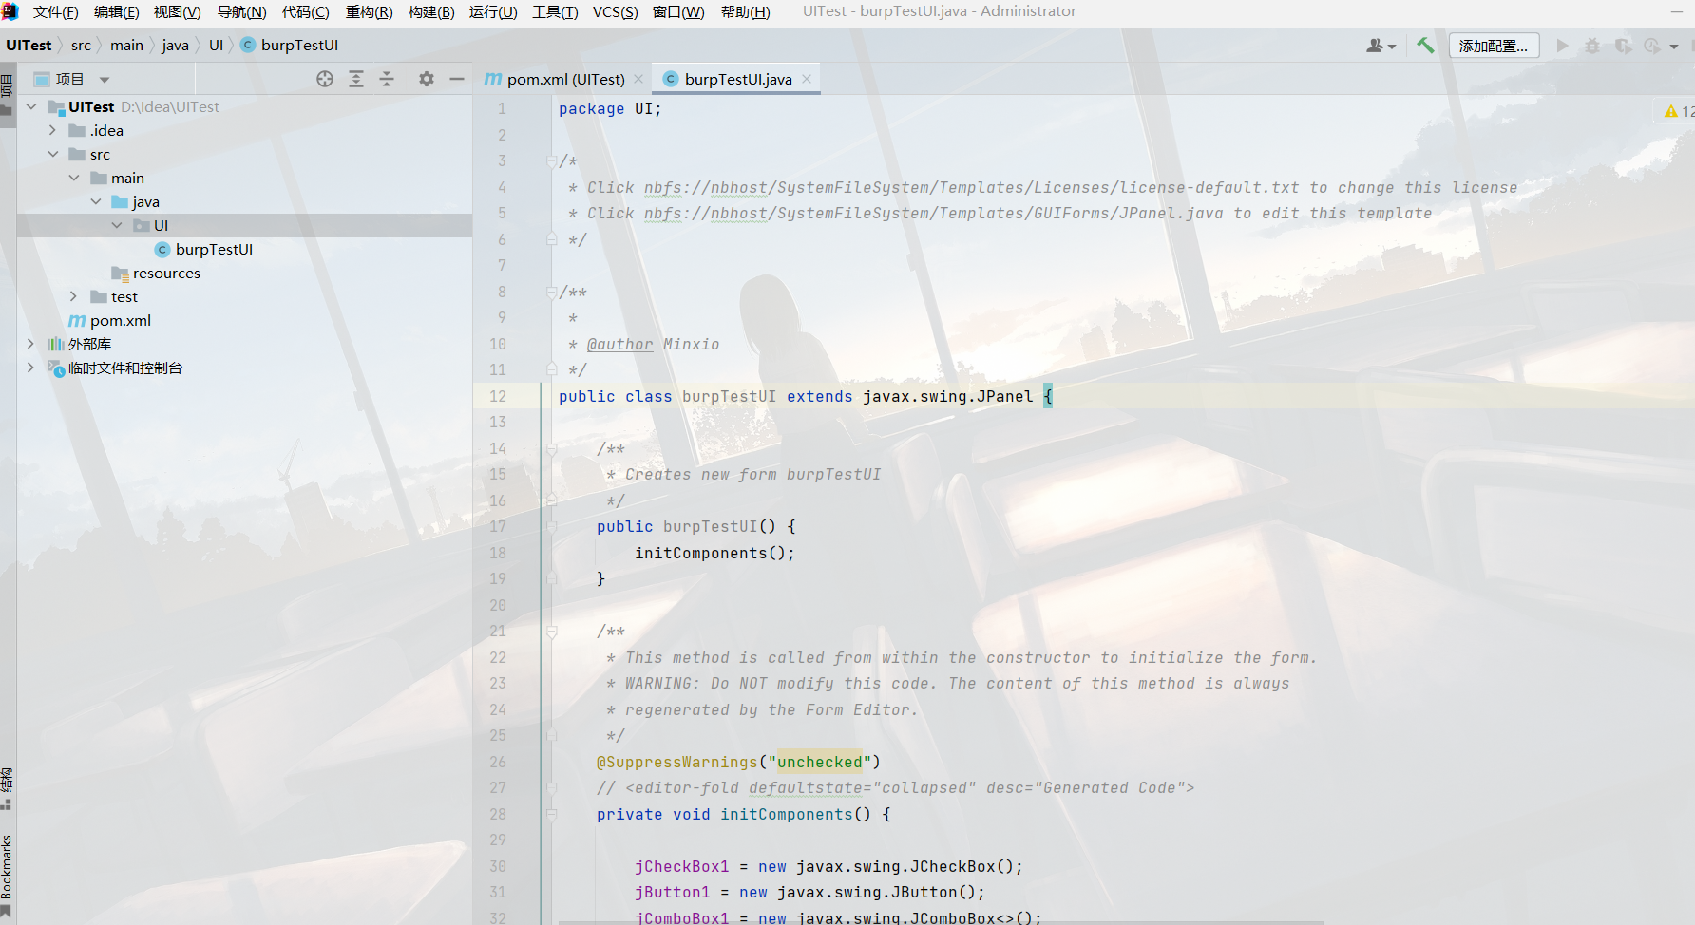Click the green Build Project hammer icon
The height and width of the screenshot is (925, 1695).
[1425, 46]
